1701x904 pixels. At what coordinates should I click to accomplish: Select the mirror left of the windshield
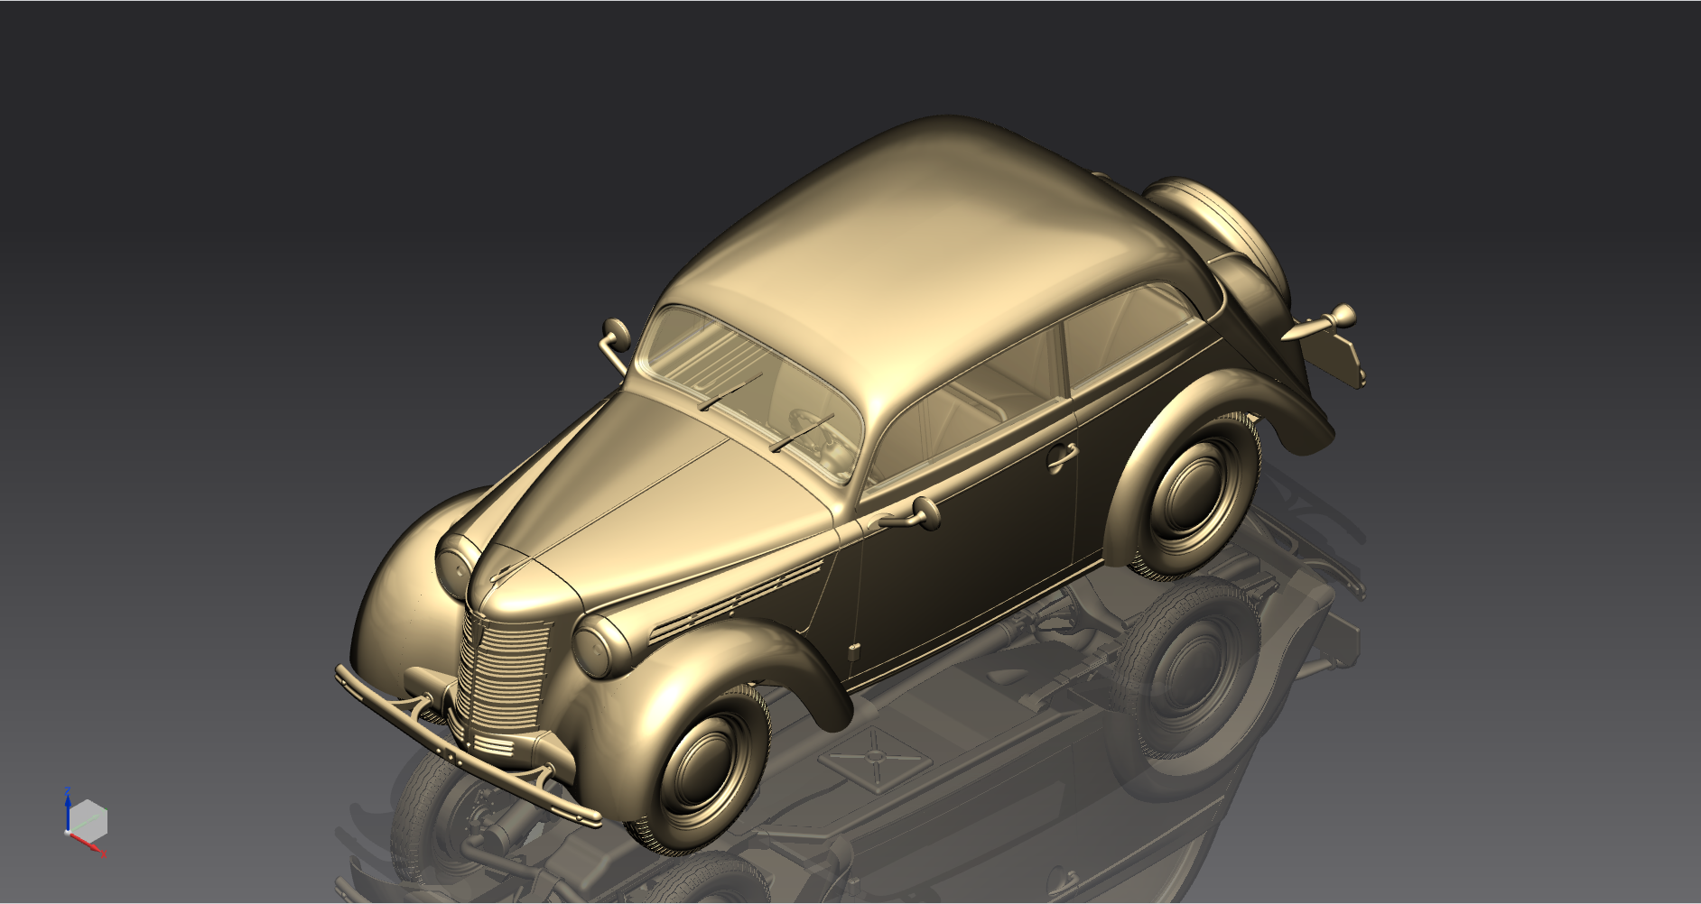(x=615, y=332)
